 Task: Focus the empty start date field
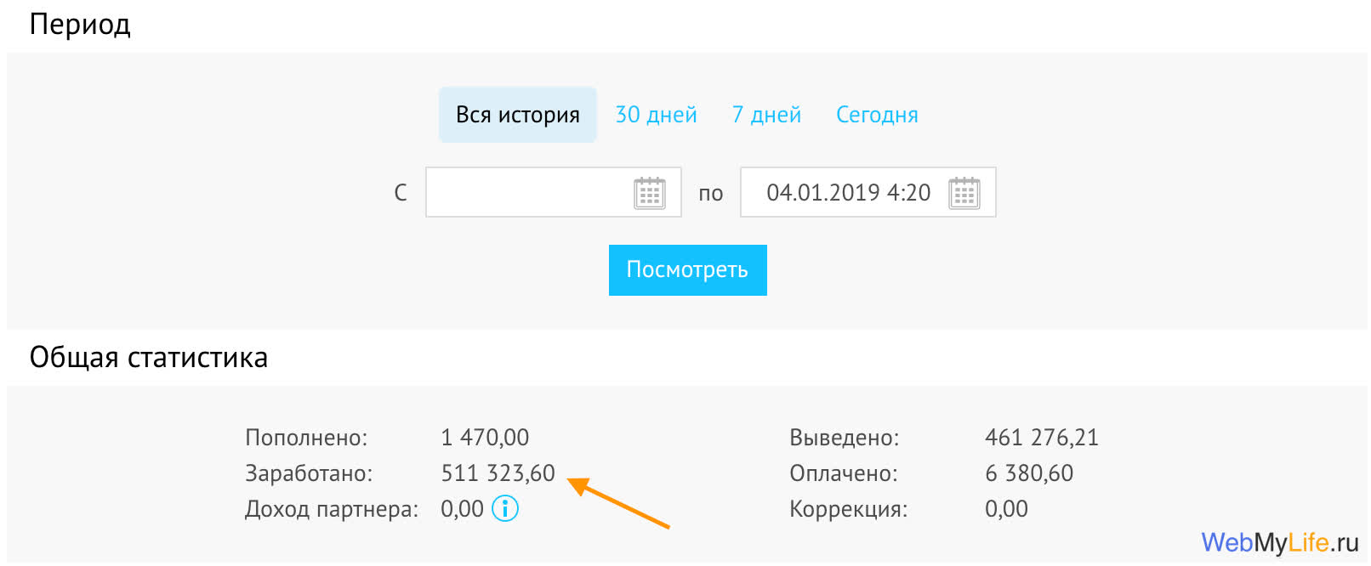(x=529, y=193)
